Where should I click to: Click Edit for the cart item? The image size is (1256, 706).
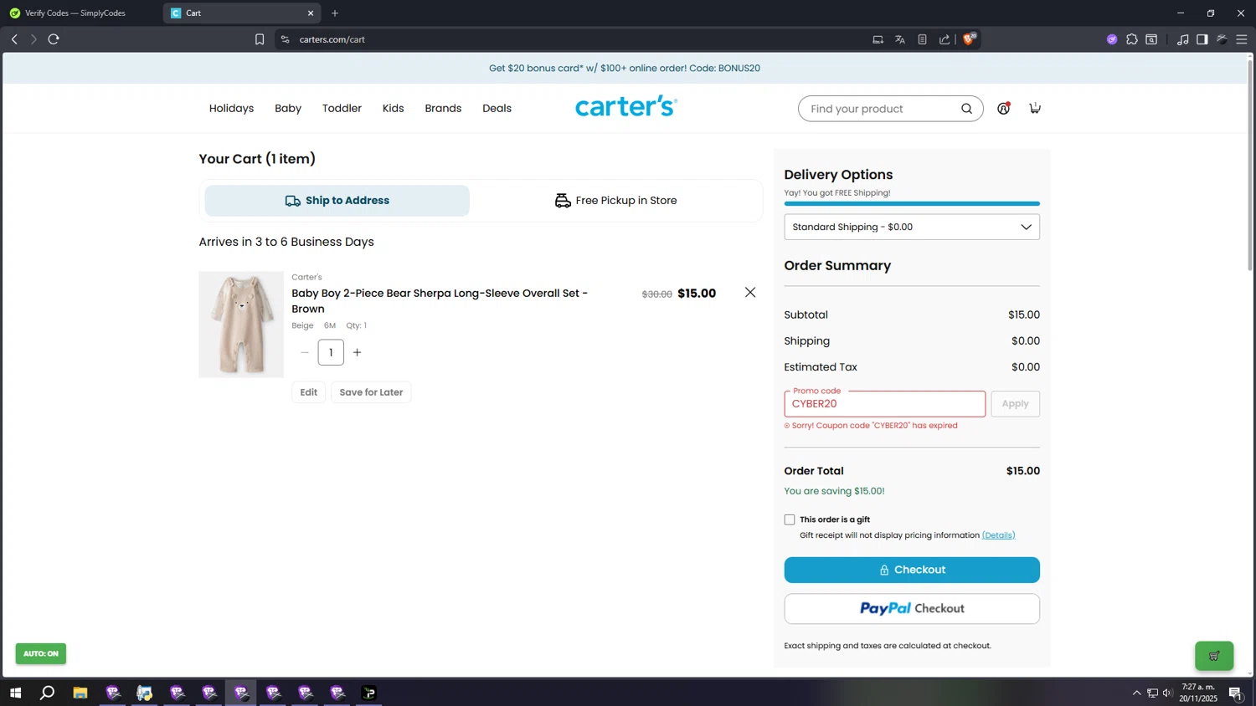pyautogui.click(x=309, y=392)
